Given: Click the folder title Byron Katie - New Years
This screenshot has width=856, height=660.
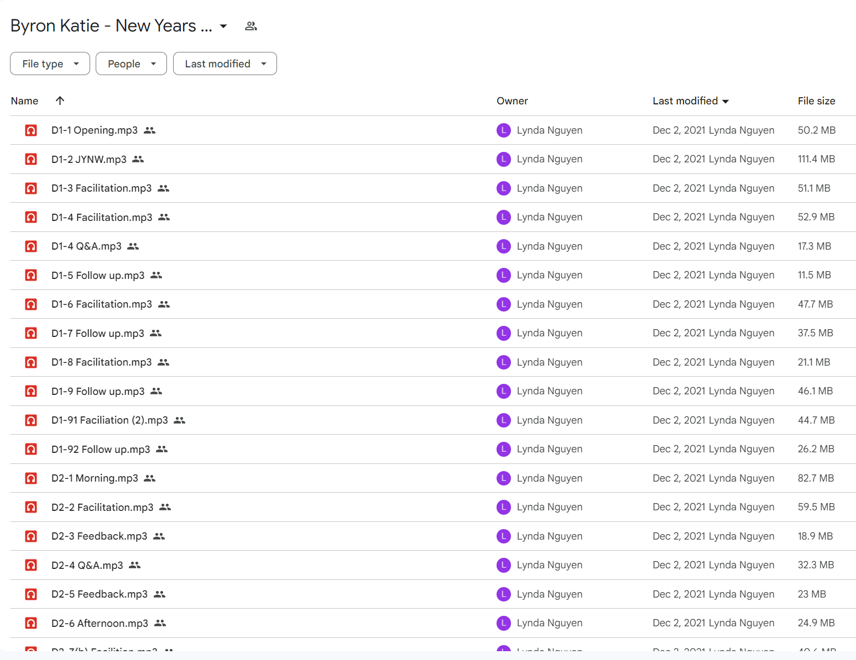Looking at the screenshot, I should click(111, 26).
